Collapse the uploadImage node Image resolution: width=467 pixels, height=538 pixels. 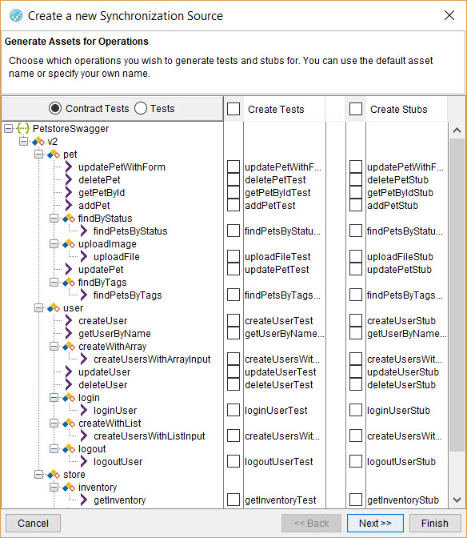[x=54, y=244]
